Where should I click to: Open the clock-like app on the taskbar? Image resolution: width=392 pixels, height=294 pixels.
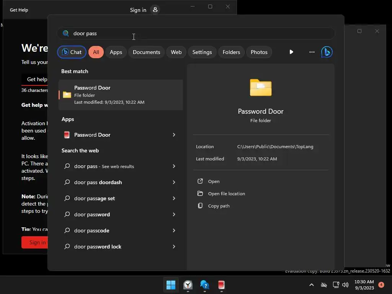[188, 285]
